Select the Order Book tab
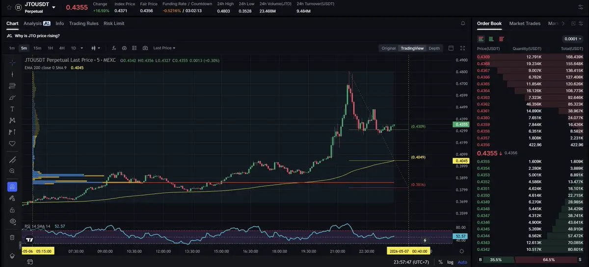 (489, 23)
